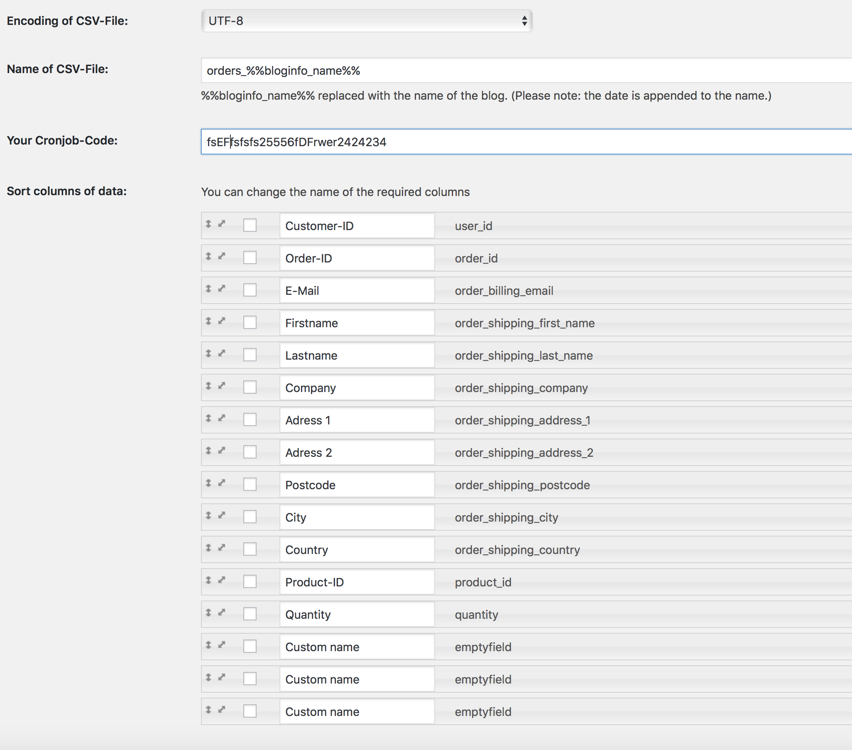Viewport: 852px width, 750px height.
Task: Click the Adress 1 column name field
Action: 357,420
